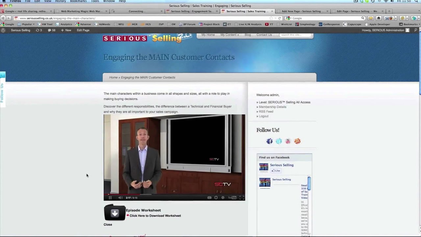421x237 pixels.
Task: Open the video settings gear
Action: pyautogui.click(x=216, y=198)
